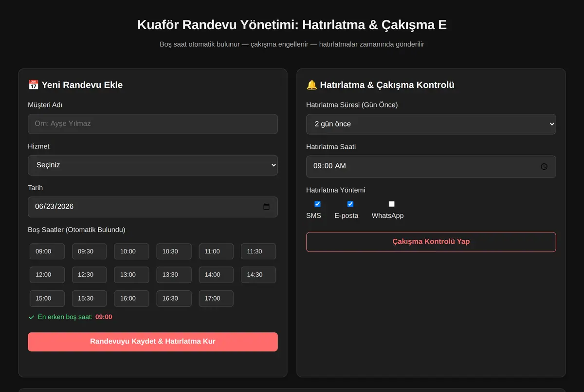584x392 pixels.
Task: Choose the 10:30 time slot
Action: pos(174,251)
